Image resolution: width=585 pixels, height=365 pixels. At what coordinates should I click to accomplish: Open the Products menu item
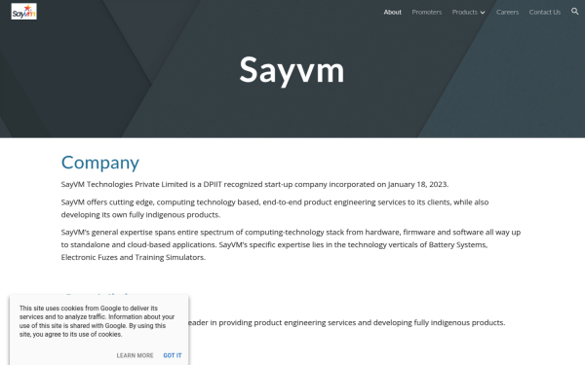tap(464, 13)
